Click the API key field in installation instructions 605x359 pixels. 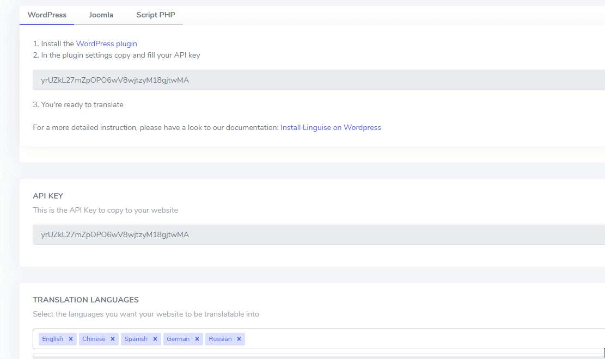[319, 80]
